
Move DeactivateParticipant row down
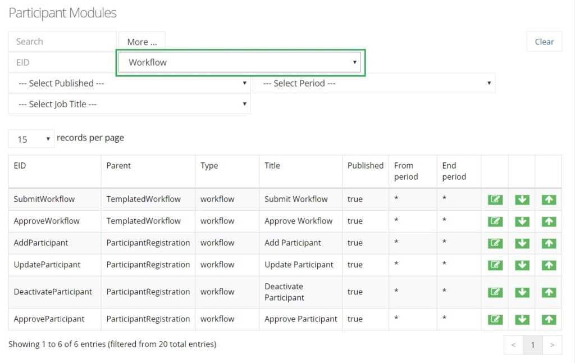click(x=522, y=292)
